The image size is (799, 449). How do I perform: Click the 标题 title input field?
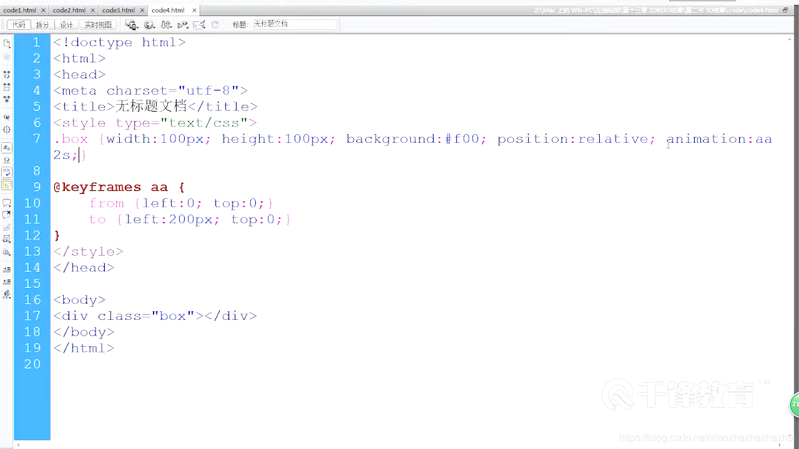tap(294, 24)
